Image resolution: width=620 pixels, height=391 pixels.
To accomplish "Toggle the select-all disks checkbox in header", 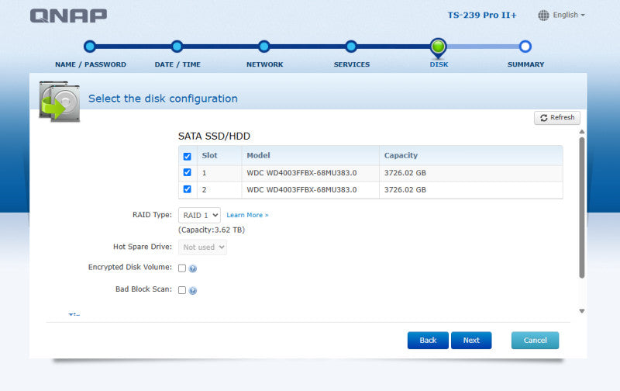I will click(187, 156).
